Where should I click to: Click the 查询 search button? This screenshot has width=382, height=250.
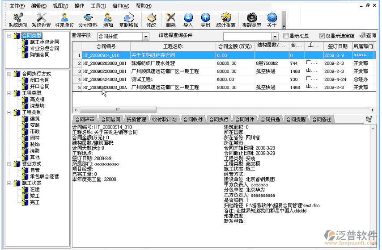click(368, 36)
